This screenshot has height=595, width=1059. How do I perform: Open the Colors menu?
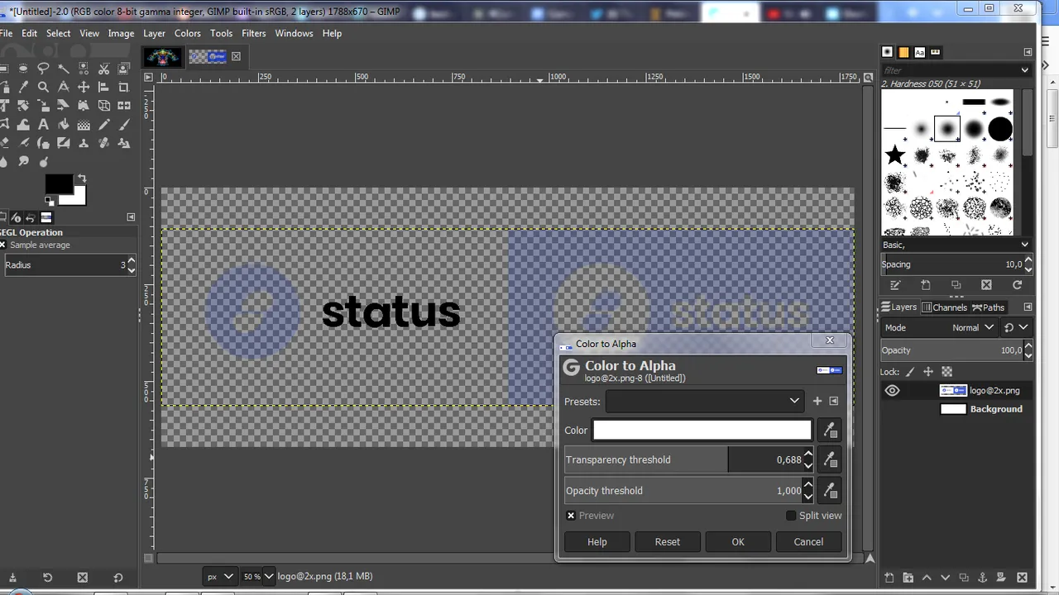click(187, 33)
